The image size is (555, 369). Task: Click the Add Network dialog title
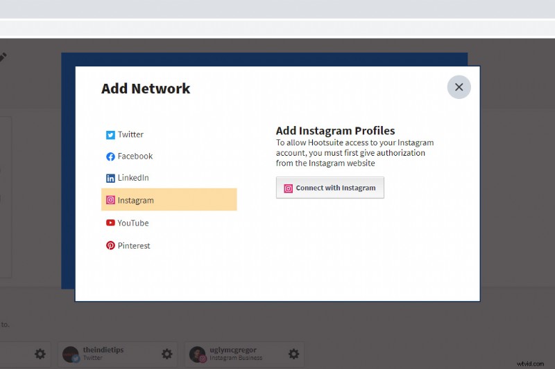pyautogui.click(x=146, y=89)
